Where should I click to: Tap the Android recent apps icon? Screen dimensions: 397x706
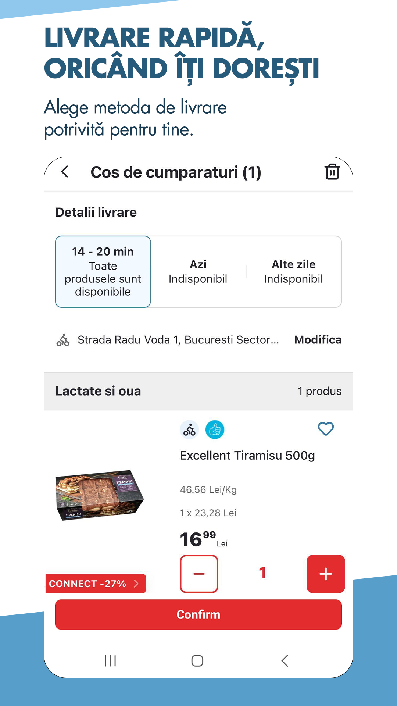pyautogui.click(x=110, y=661)
